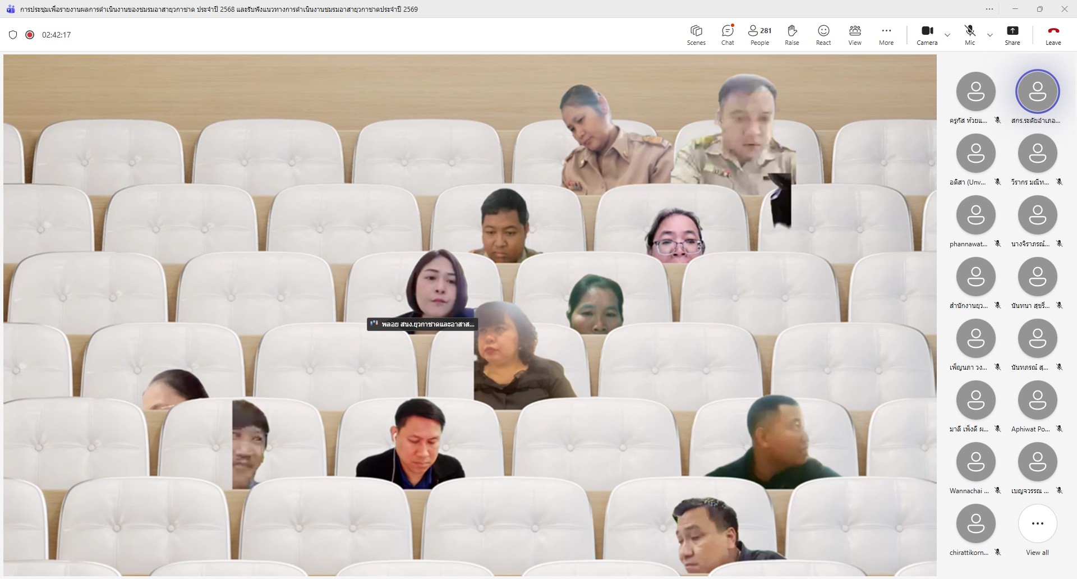The width and height of the screenshot is (1077, 579).
Task: Open title bar three-dots settings menu
Action: [989, 9]
